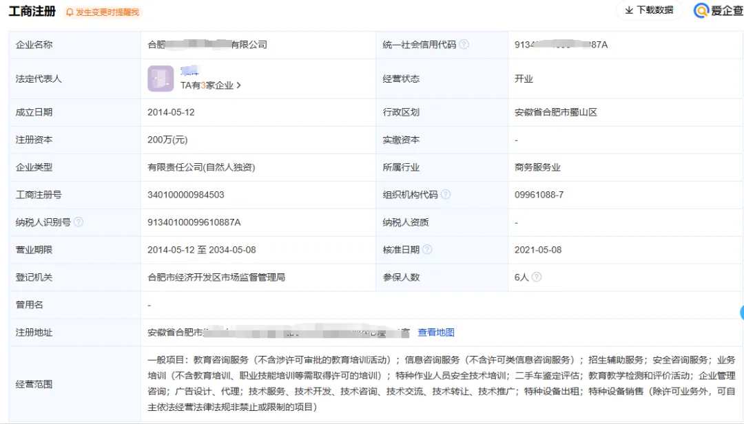Click the blue floating button on right edge
The width and height of the screenshot is (744, 424).
tap(741, 312)
